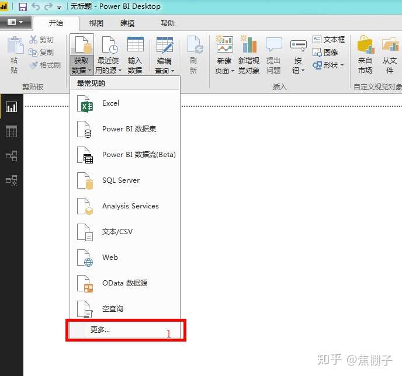Viewport: 402px width, 376px height.
Task: Click the 提出问题 speech bubble icon
Action: (273, 44)
